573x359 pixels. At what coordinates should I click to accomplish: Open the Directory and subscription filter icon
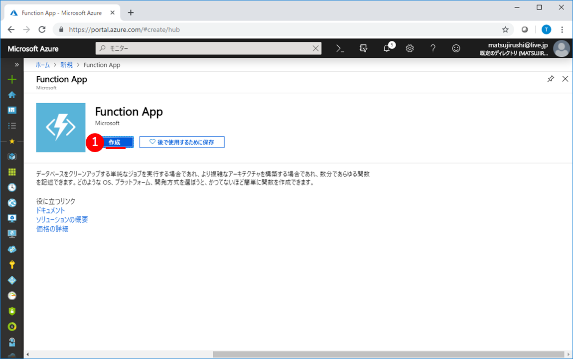363,48
